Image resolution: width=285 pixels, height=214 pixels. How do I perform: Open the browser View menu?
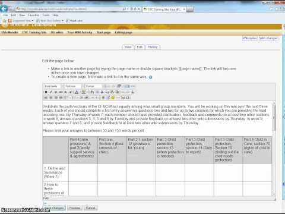point(22,15)
